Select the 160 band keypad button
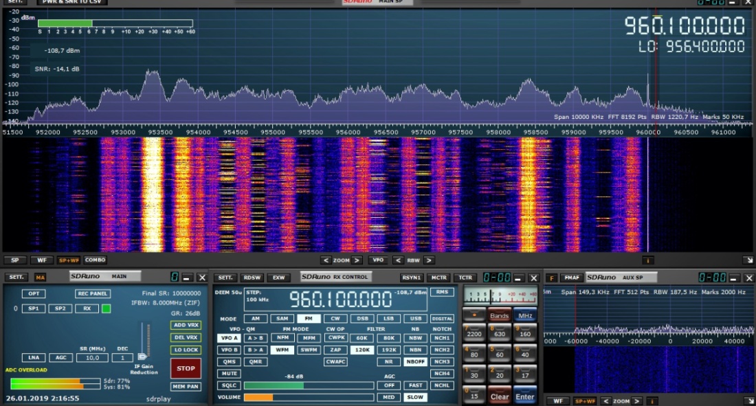 click(x=524, y=332)
